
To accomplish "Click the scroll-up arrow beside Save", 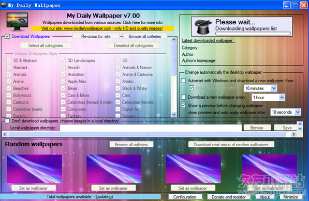I will (x=300, y=123).
